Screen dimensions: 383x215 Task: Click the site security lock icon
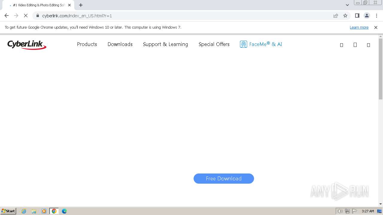click(x=38, y=16)
